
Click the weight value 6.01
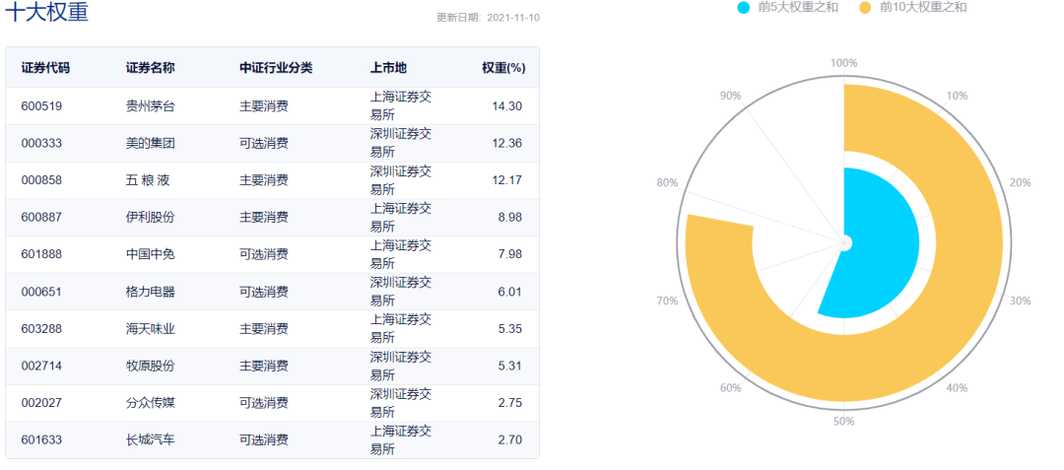(512, 292)
